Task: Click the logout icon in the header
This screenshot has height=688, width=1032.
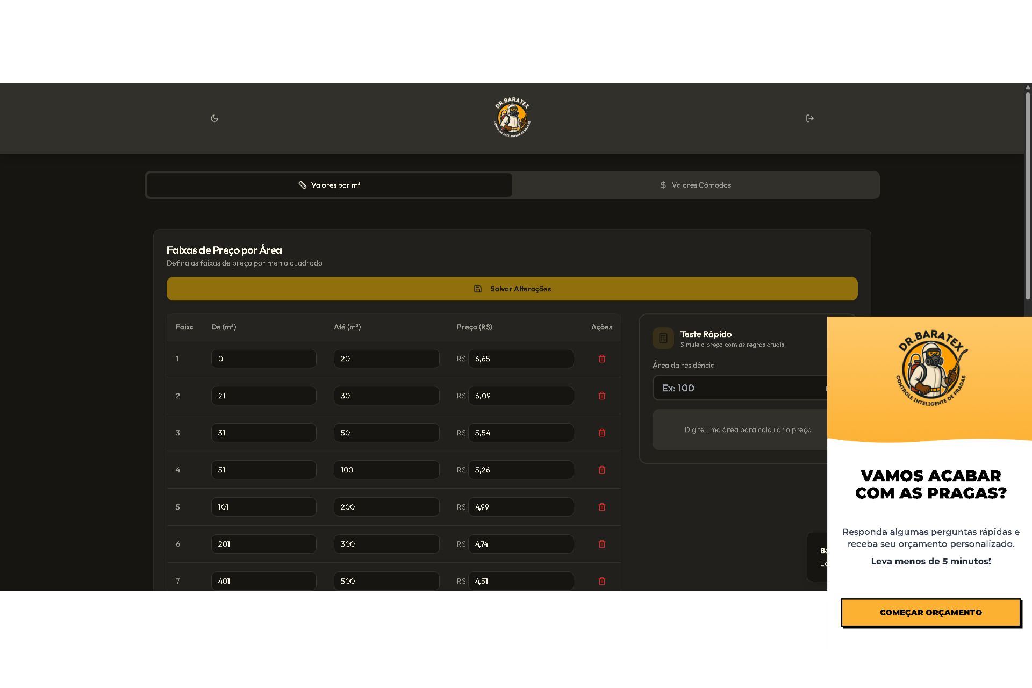Action: click(809, 118)
